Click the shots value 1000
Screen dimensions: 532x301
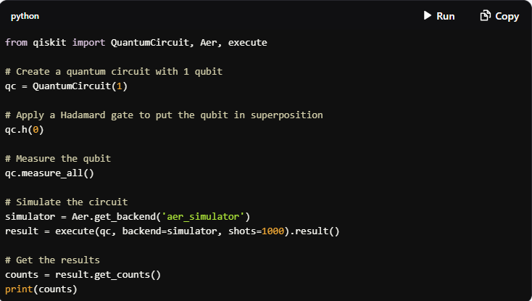pos(273,231)
